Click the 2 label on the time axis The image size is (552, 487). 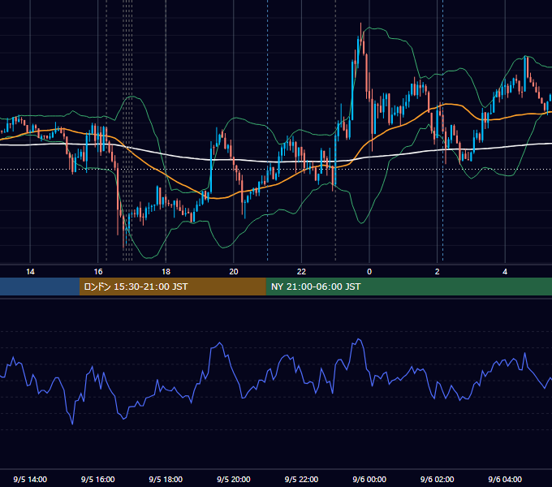click(437, 272)
